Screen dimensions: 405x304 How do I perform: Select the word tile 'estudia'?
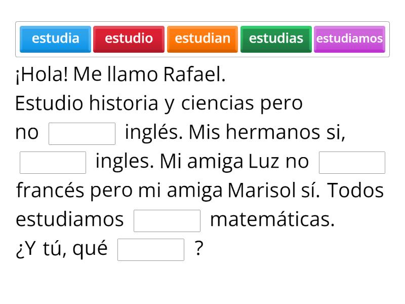[55, 39]
